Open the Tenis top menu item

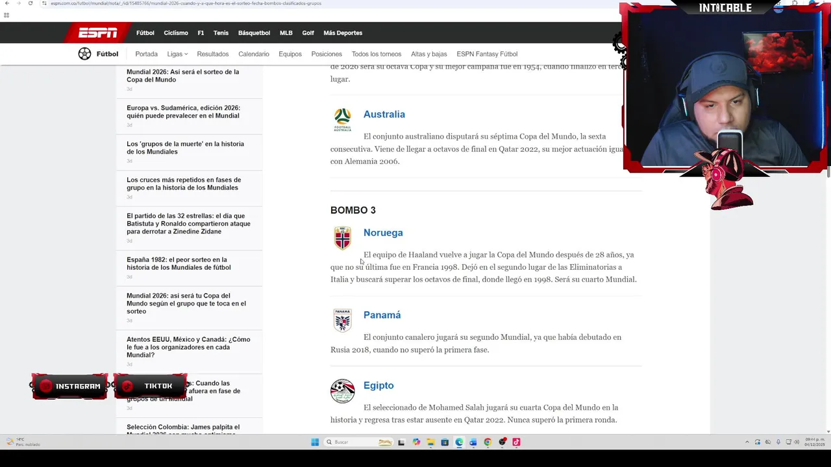[x=221, y=33]
